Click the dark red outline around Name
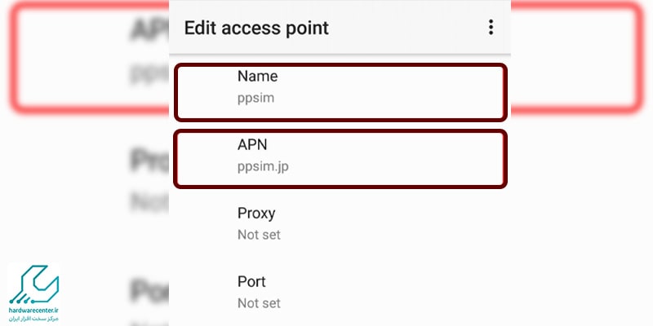This screenshot has width=653, height=326. coord(340,65)
